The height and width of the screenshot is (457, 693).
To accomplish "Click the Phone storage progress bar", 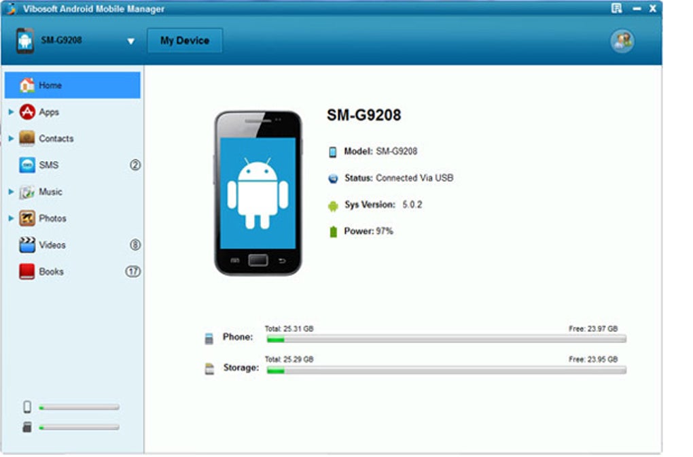I will 446,339.
